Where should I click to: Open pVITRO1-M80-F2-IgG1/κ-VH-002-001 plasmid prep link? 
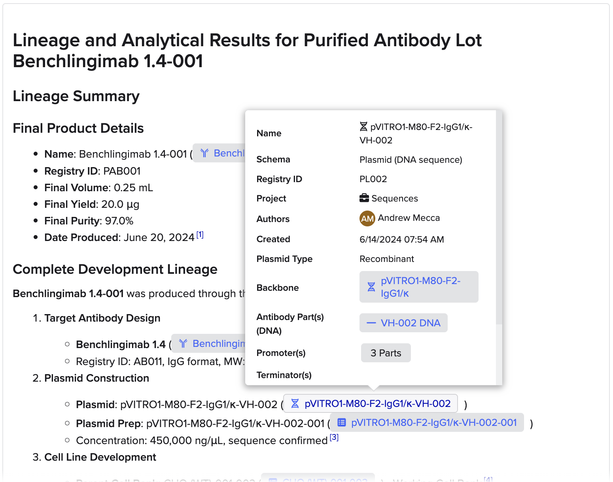coord(434,423)
